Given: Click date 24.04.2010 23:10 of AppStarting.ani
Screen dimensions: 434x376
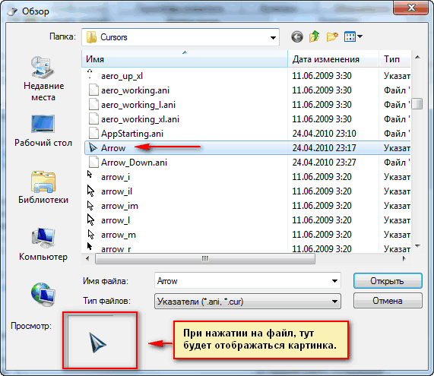Looking at the screenshot, I should point(324,134).
